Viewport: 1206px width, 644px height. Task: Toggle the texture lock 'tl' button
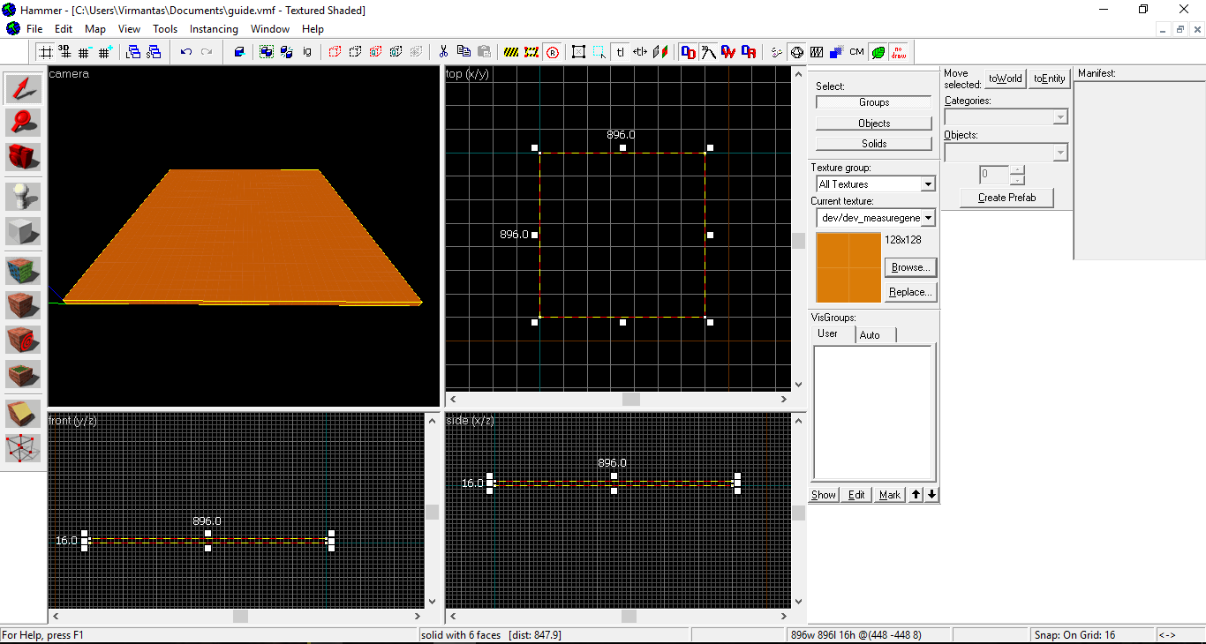click(620, 52)
